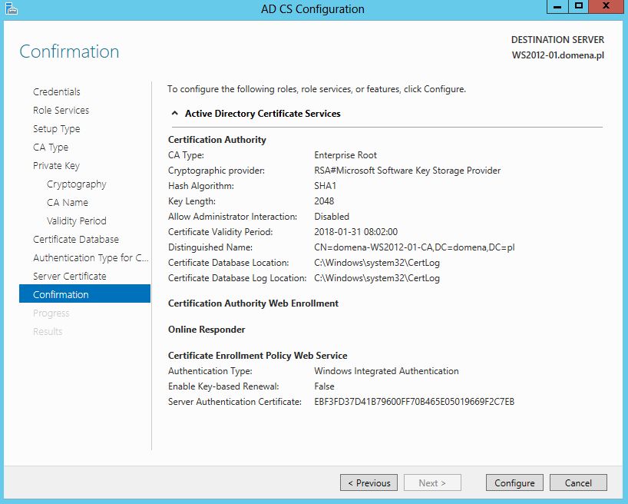Go to Server Certificate step
Viewport: 628px width, 504px height.
pos(69,277)
